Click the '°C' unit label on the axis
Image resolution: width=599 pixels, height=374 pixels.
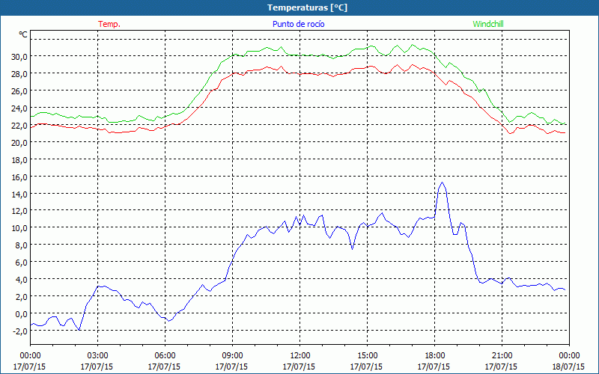click(x=23, y=34)
